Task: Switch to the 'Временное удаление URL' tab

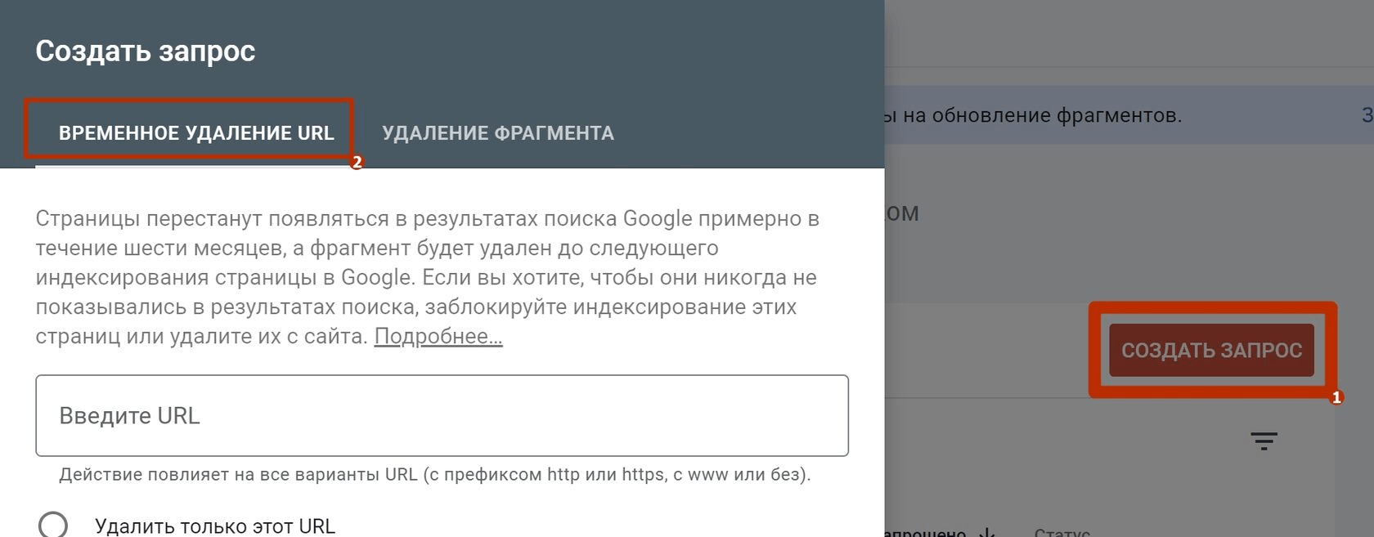Action: [196, 133]
